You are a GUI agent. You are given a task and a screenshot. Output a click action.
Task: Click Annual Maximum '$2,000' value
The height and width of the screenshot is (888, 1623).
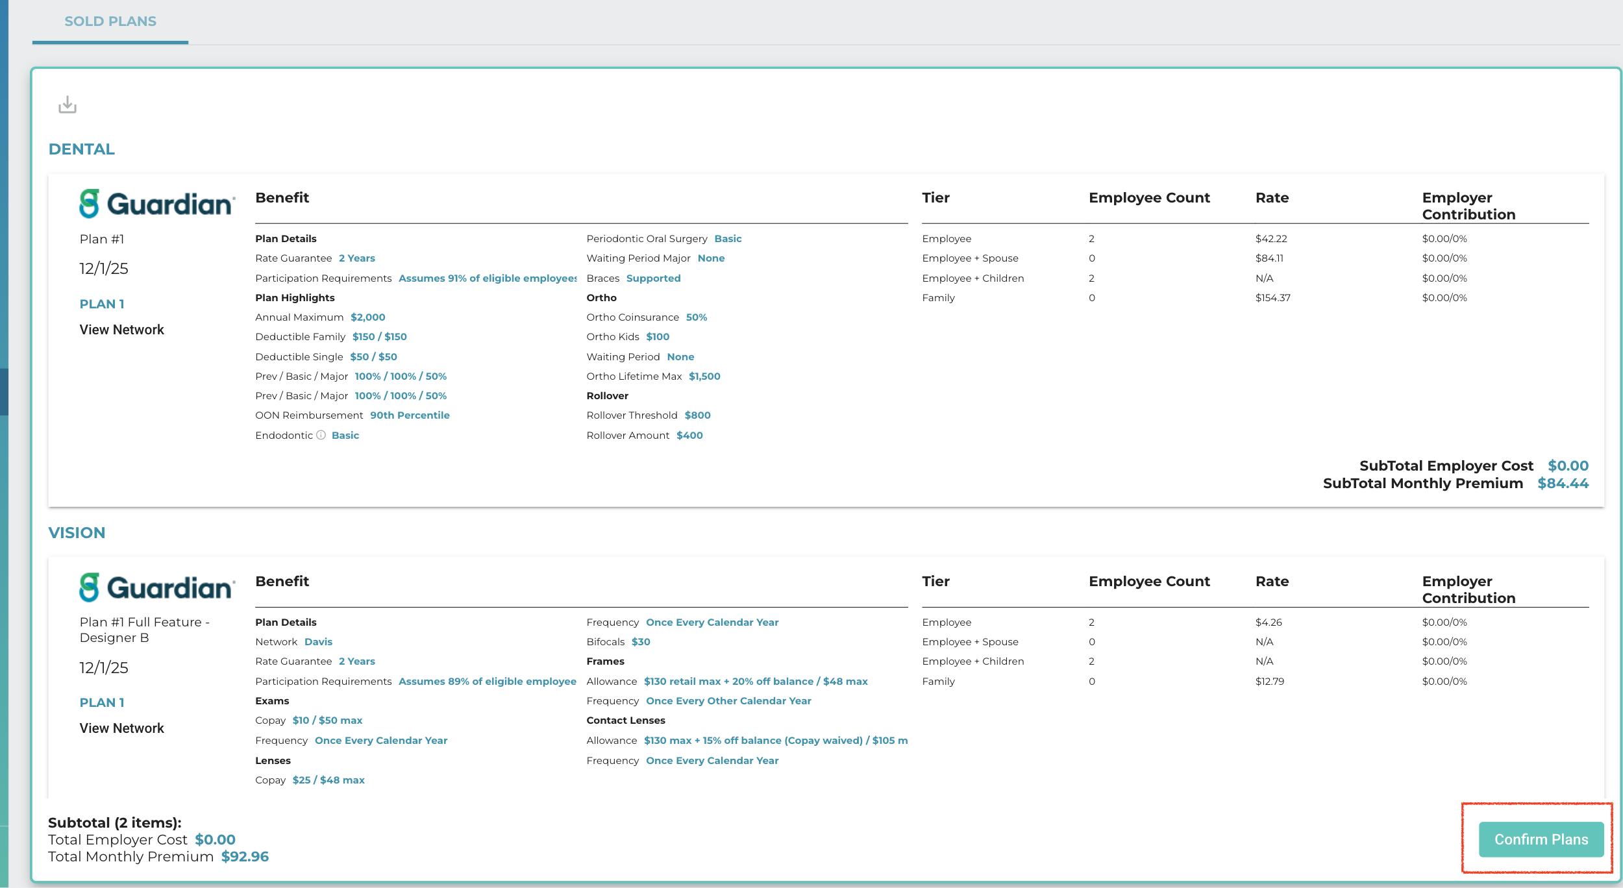pos(368,317)
